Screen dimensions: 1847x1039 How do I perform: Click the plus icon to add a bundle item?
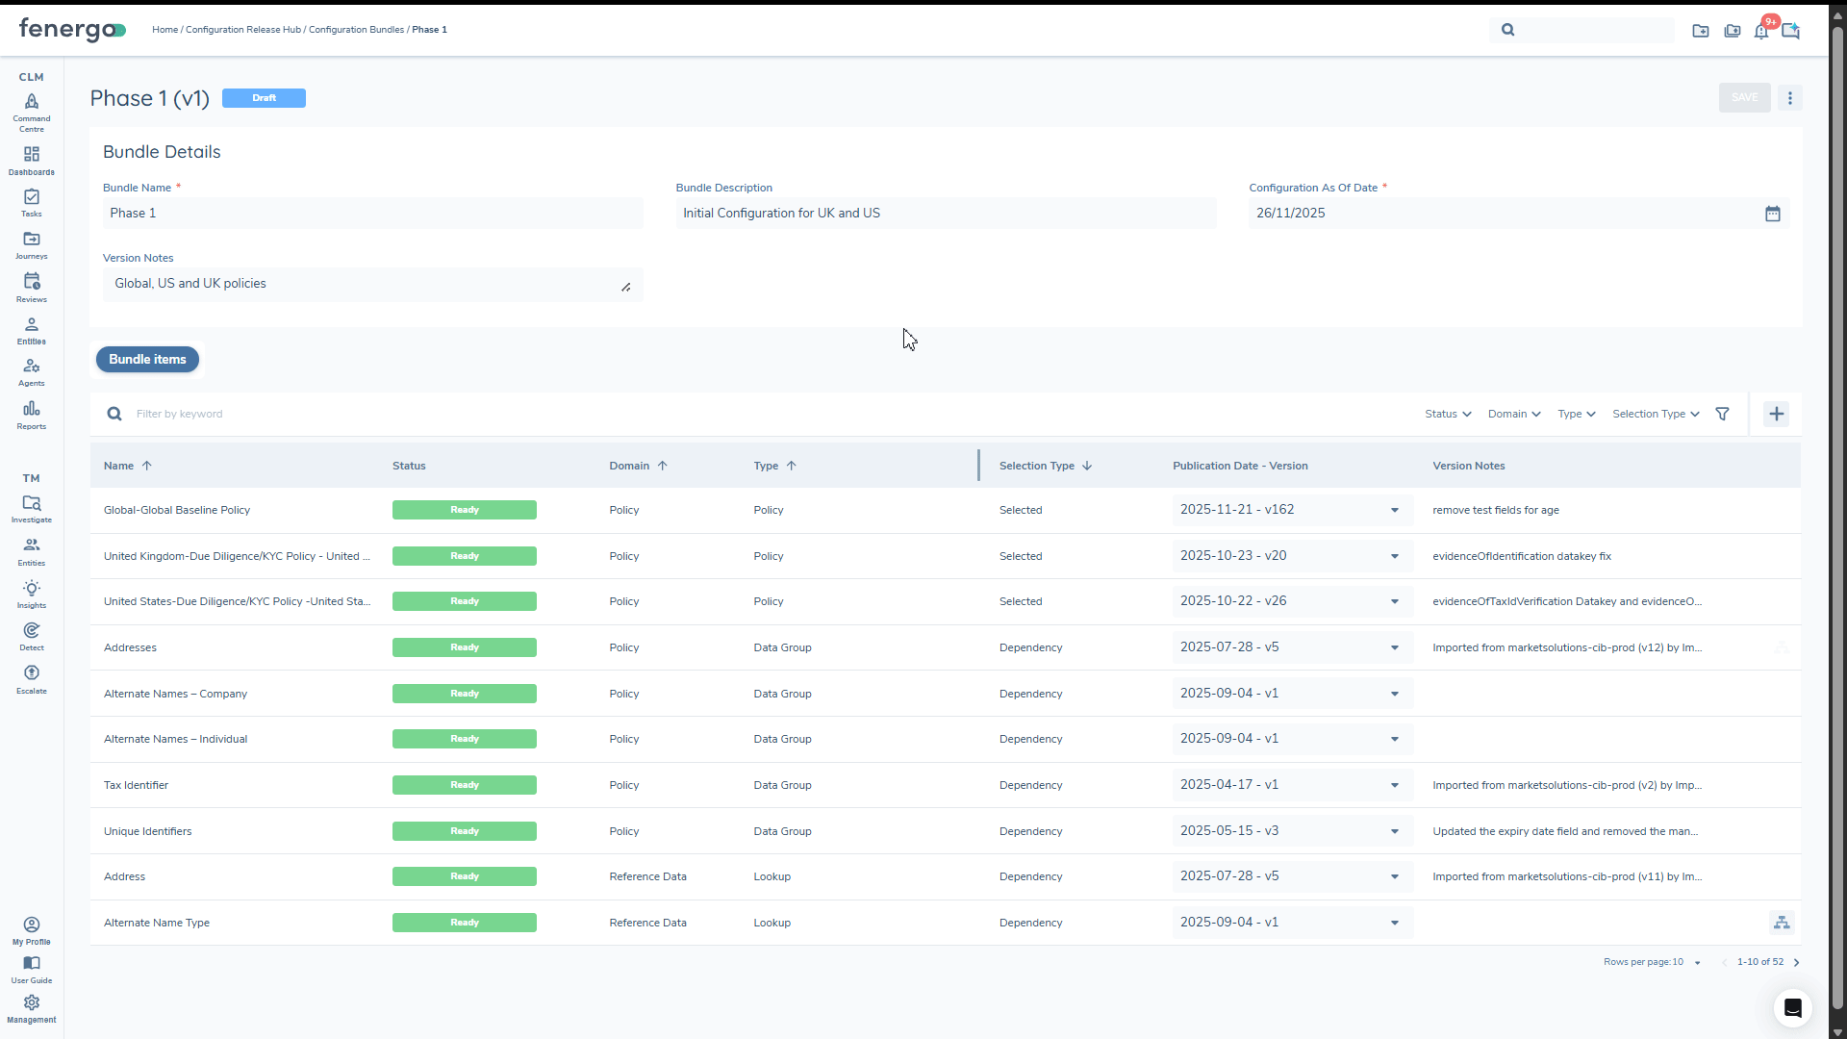[x=1776, y=415]
